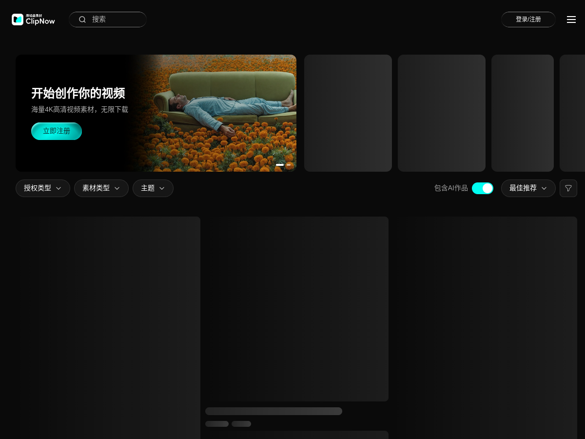Click the 包含AI作品 label
This screenshot has width=585, height=439.
pos(451,188)
